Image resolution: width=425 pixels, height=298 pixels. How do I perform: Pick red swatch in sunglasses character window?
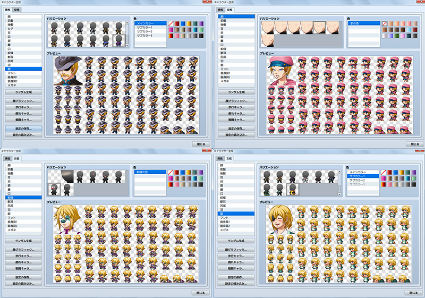[x=177, y=173]
